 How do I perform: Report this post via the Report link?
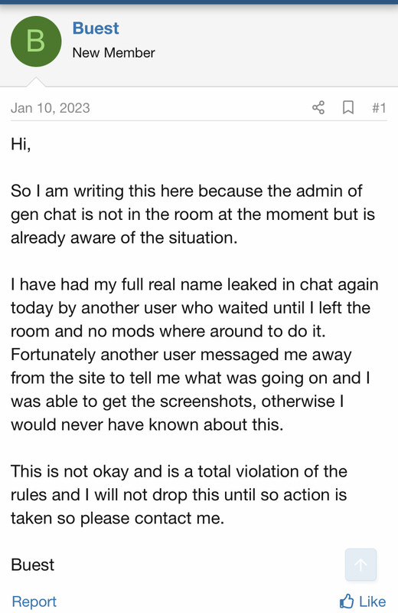(34, 602)
